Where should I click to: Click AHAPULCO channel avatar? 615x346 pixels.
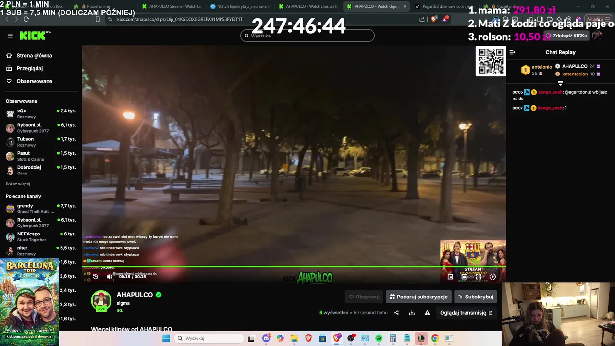coord(101,301)
